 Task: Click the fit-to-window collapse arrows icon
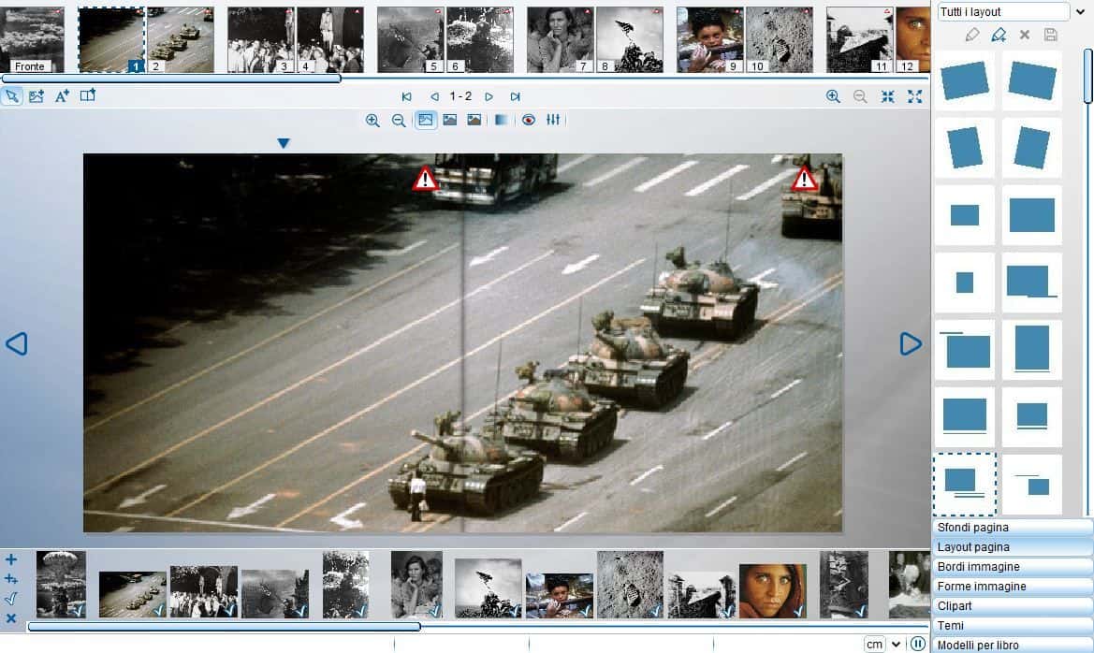click(x=887, y=97)
